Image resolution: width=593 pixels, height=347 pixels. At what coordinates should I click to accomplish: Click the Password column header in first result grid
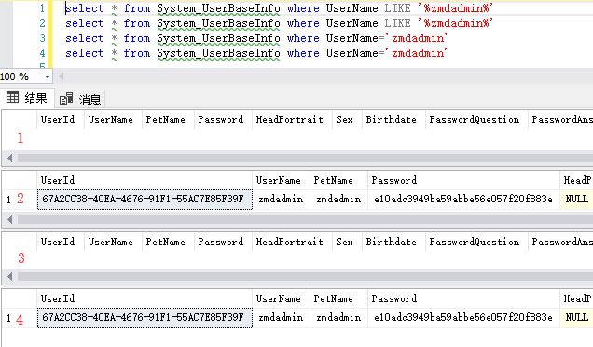tap(223, 119)
